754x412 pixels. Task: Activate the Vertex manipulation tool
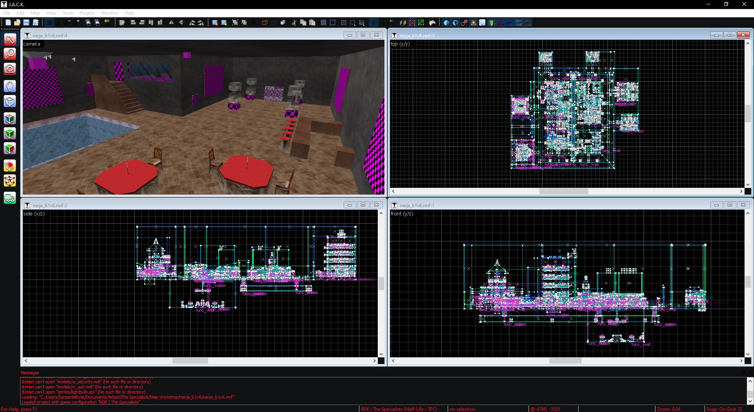(x=10, y=181)
